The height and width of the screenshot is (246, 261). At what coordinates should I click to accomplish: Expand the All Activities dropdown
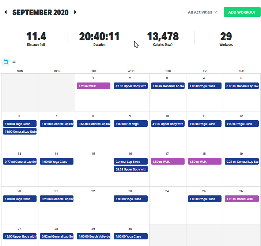click(x=202, y=12)
